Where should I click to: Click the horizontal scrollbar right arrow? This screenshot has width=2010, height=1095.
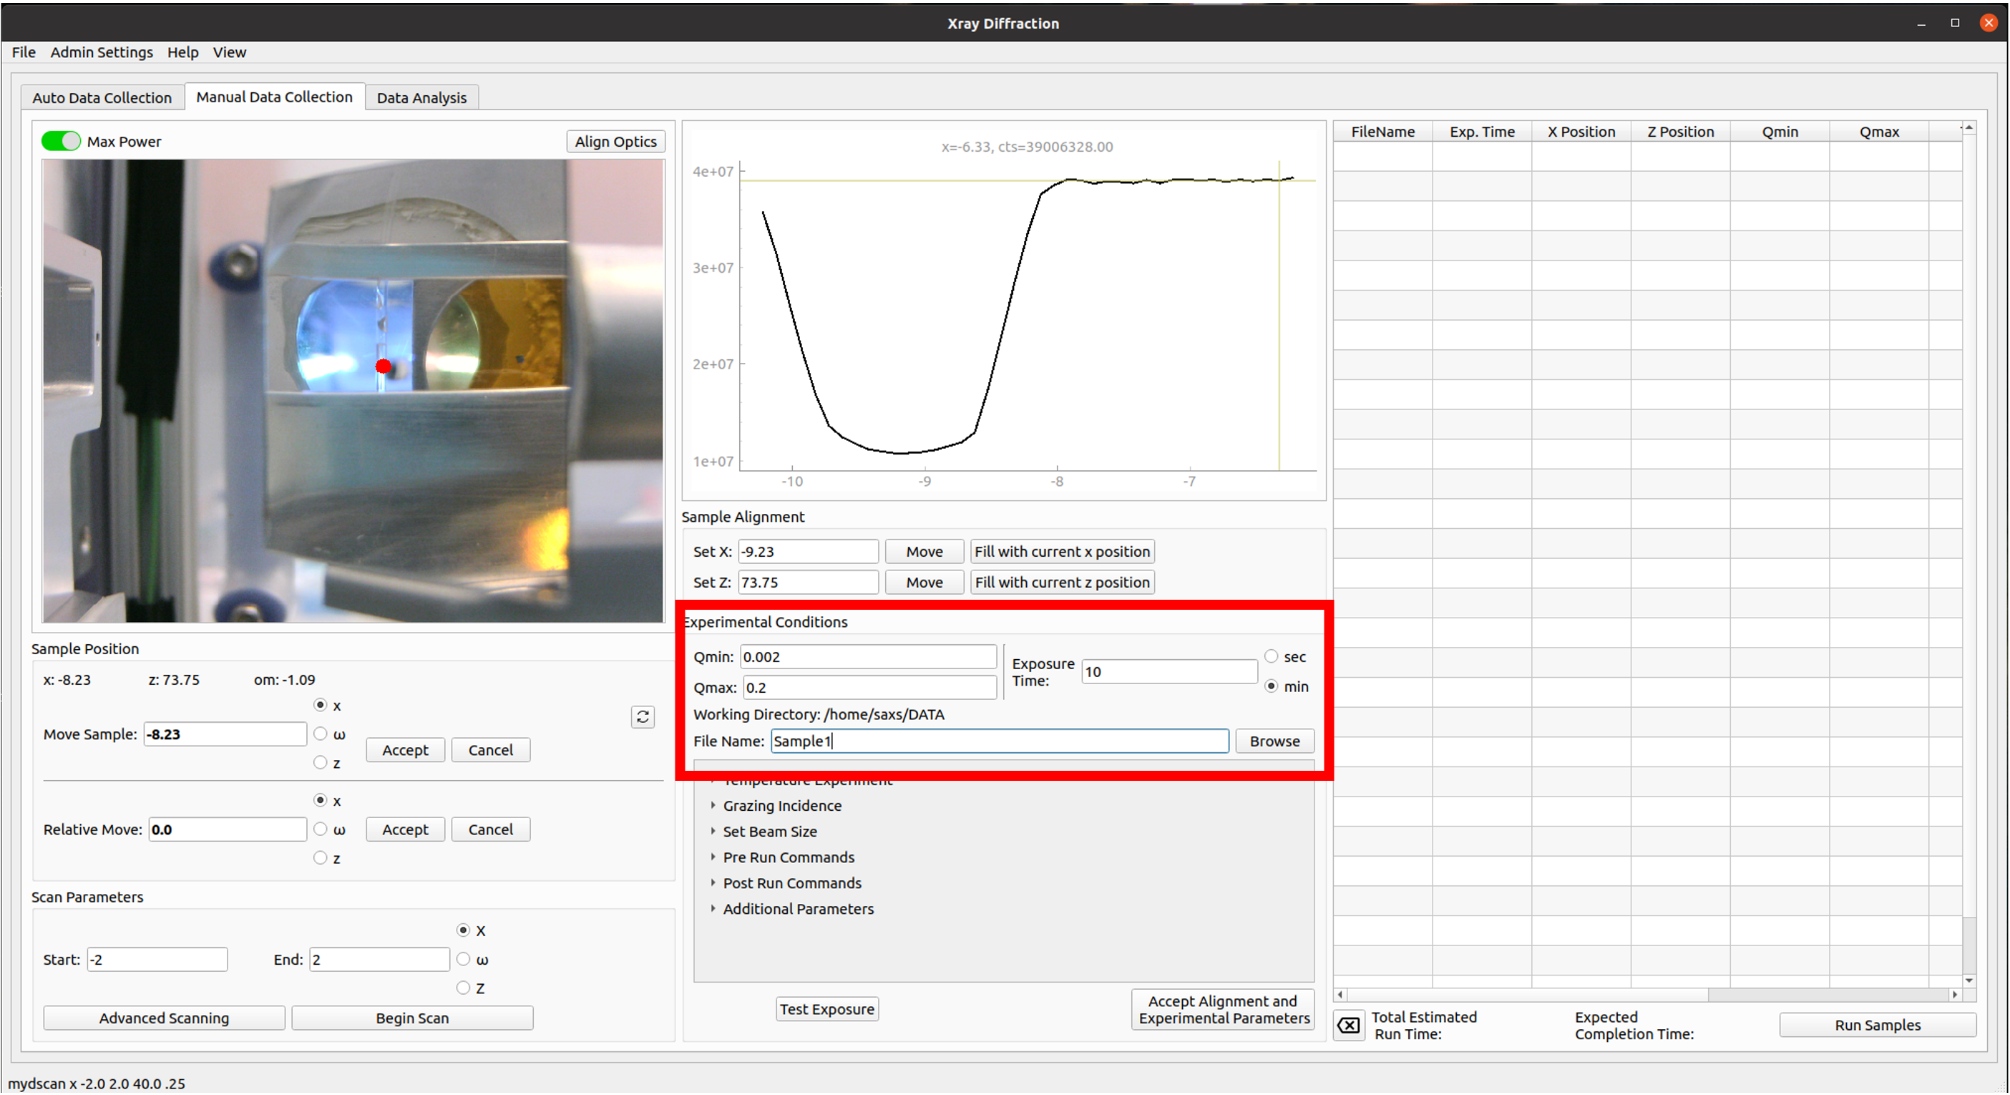click(x=1955, y=994)
